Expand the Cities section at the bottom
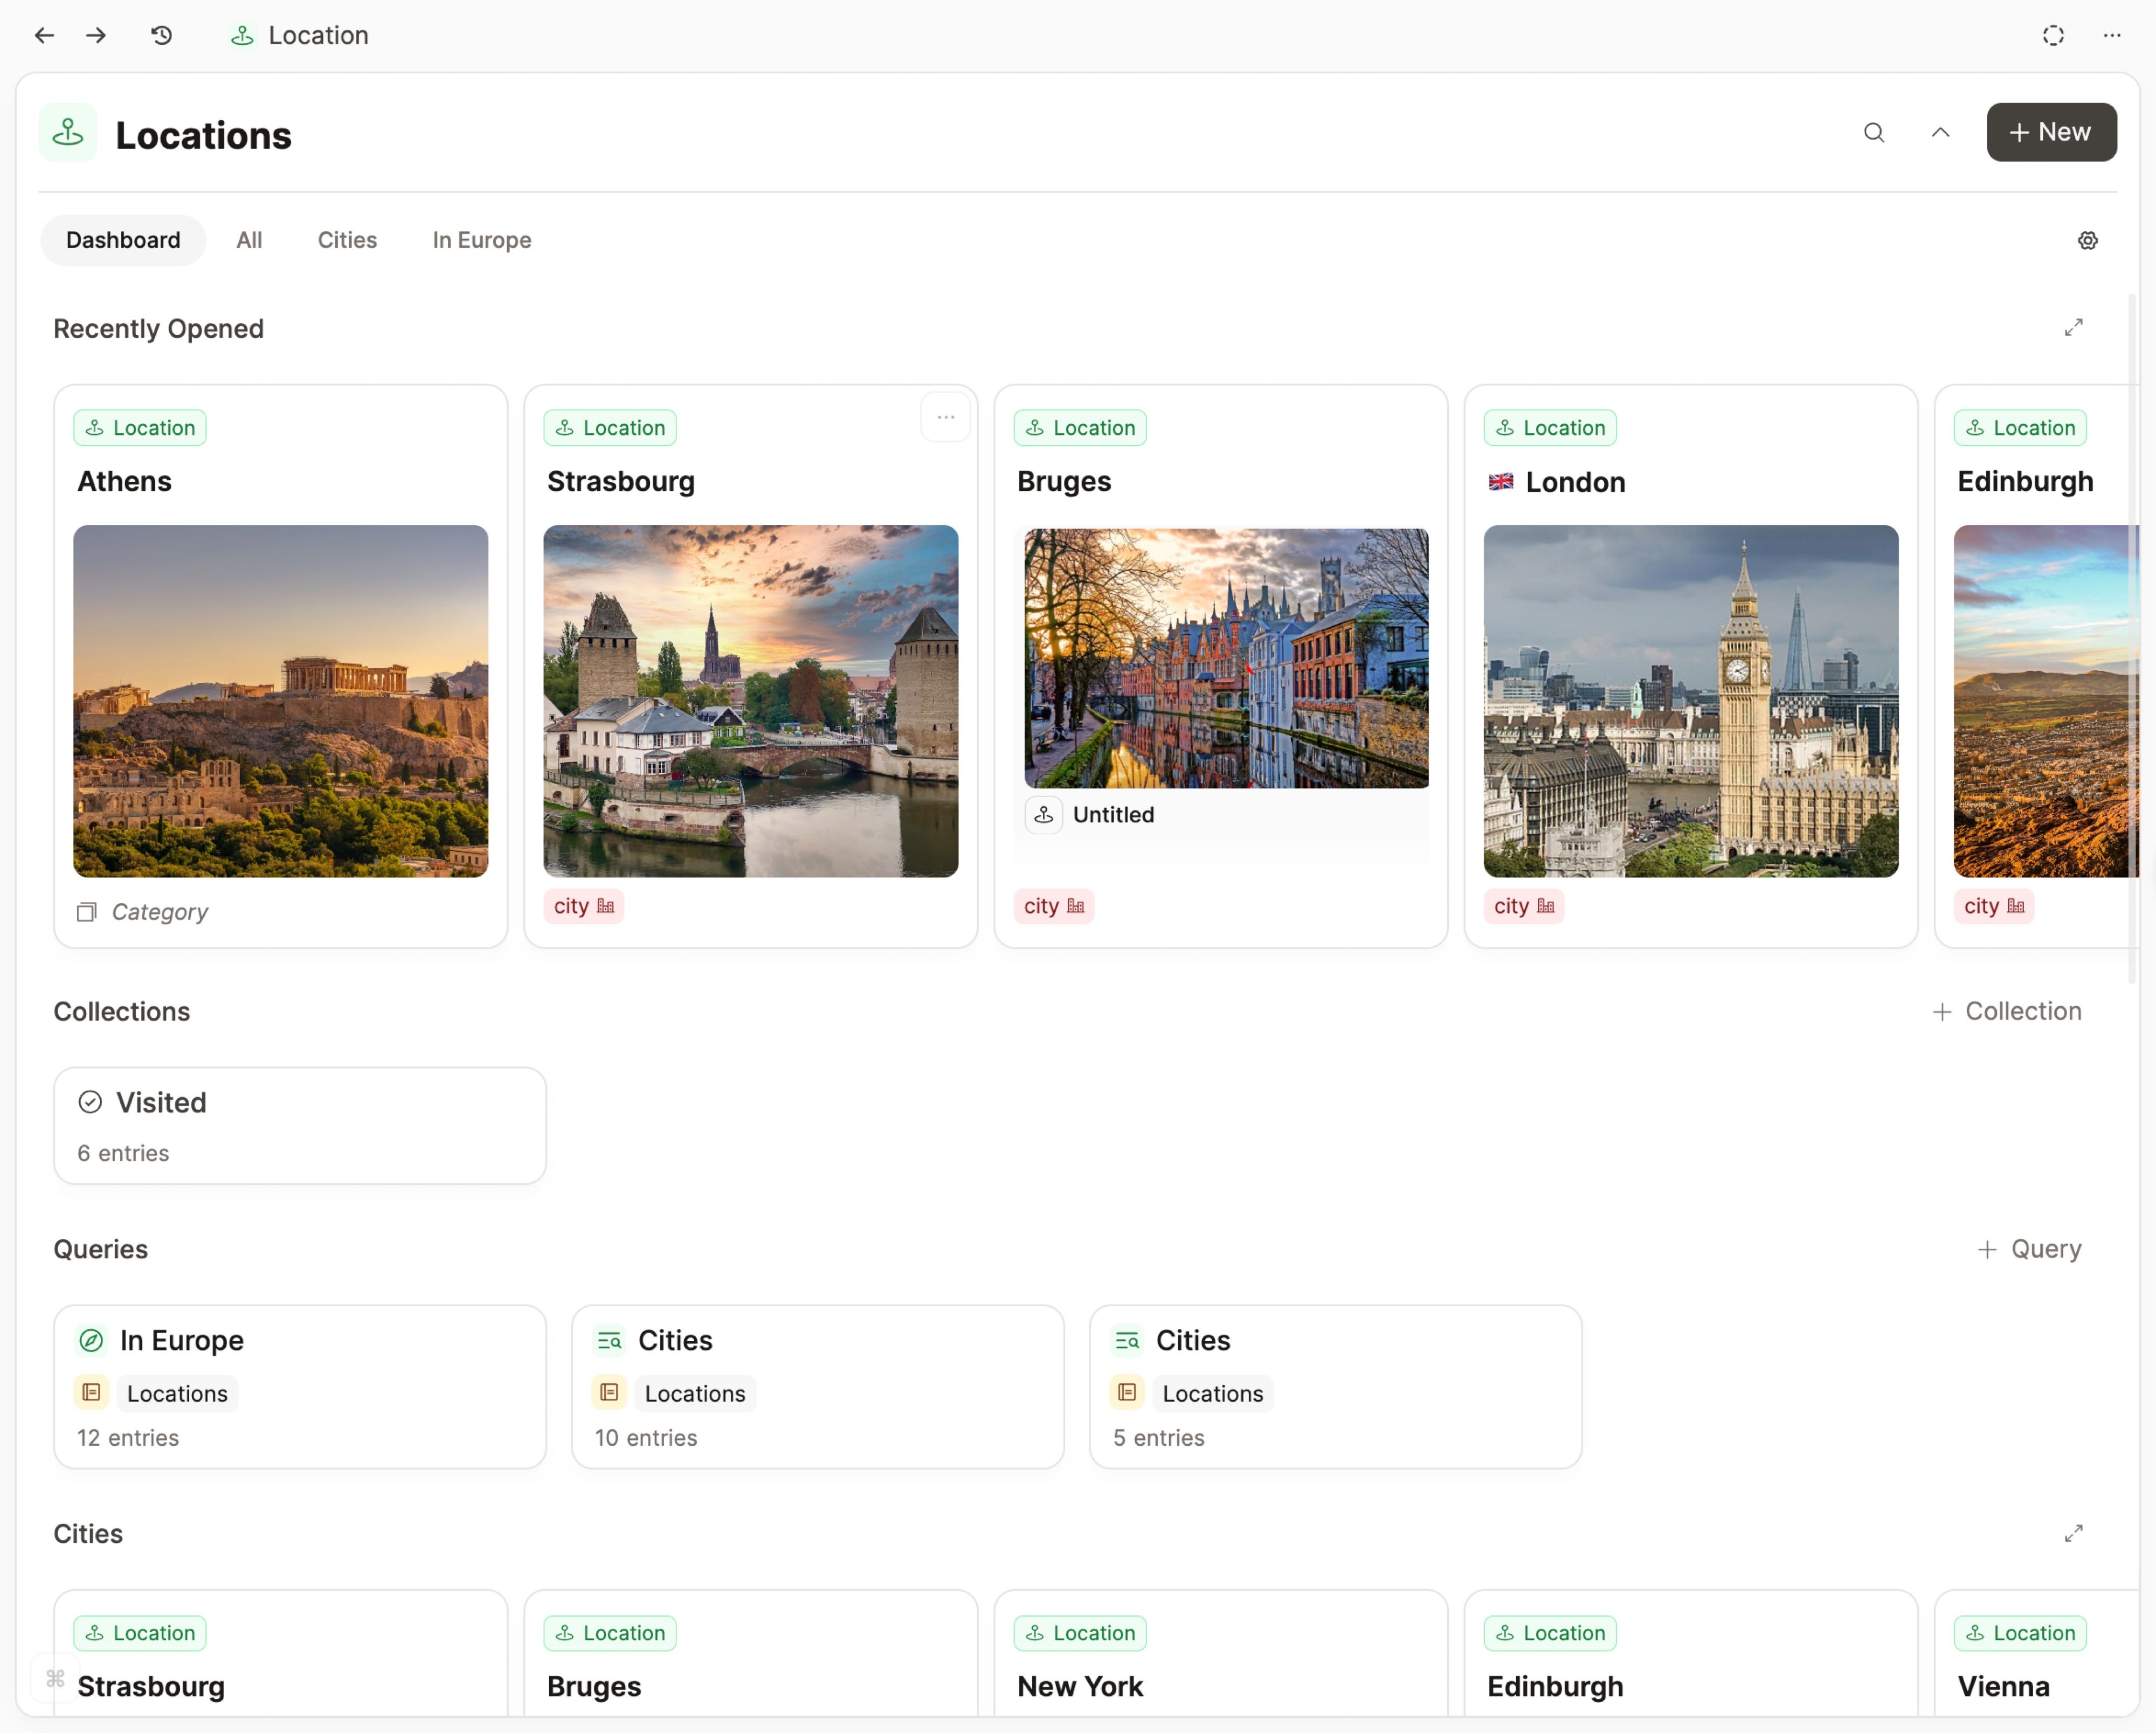This screenshot has width=2156, height=1733. (x=2074, y=1533)
